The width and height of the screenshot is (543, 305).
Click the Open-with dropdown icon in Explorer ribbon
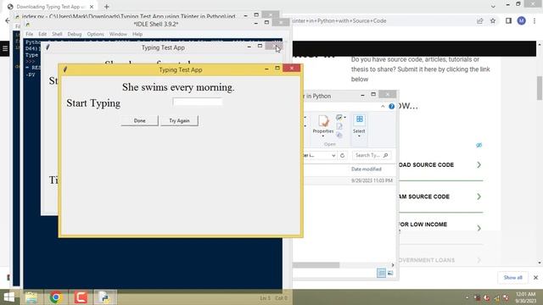click(340, 118)
